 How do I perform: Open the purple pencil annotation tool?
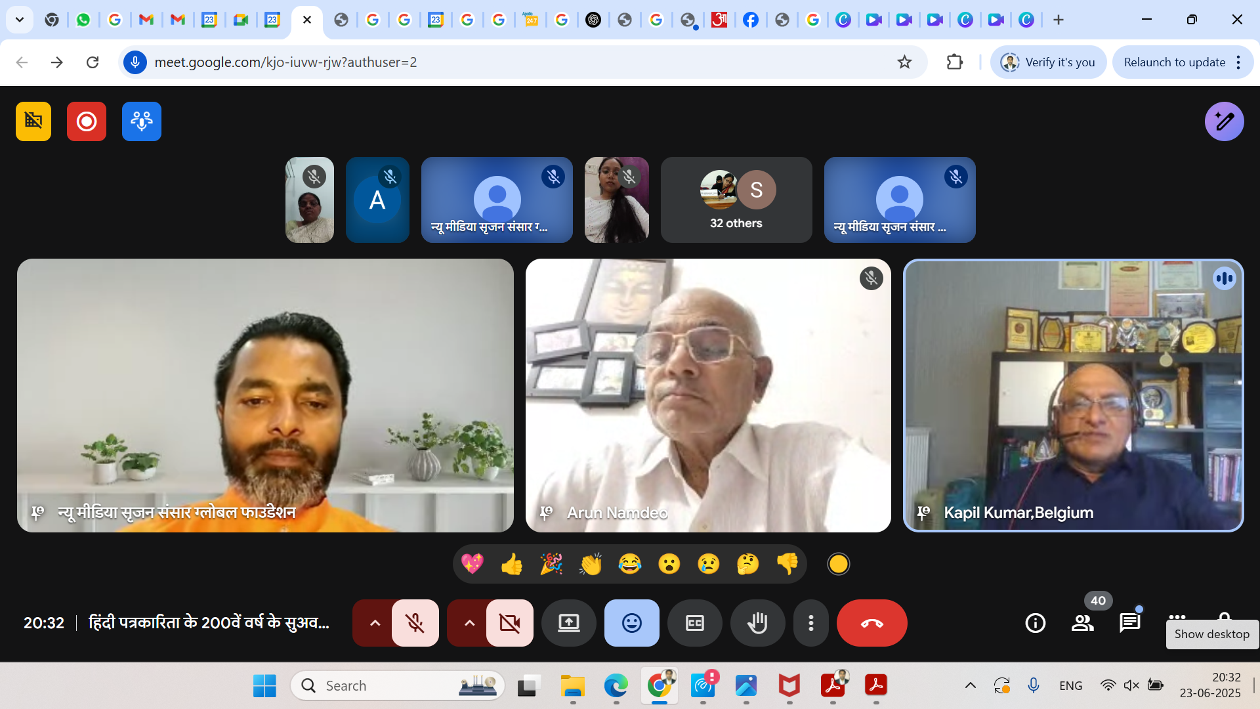(1224, 121)
